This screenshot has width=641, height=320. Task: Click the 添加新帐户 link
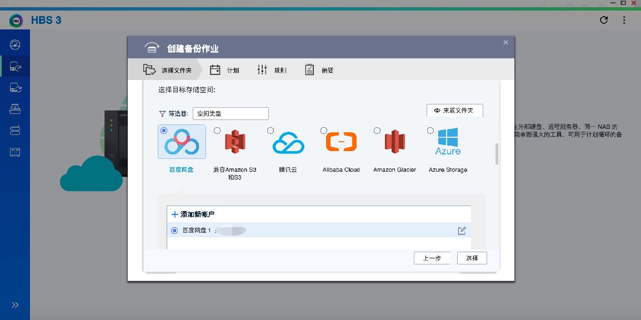pos(193,214)
